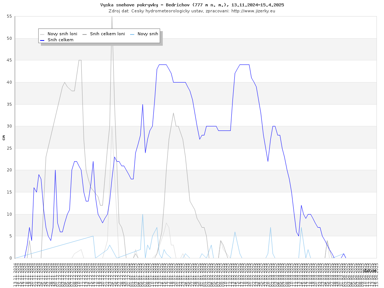Click the light gray 'Novy snih loni' legend swatch

point(42,34)
